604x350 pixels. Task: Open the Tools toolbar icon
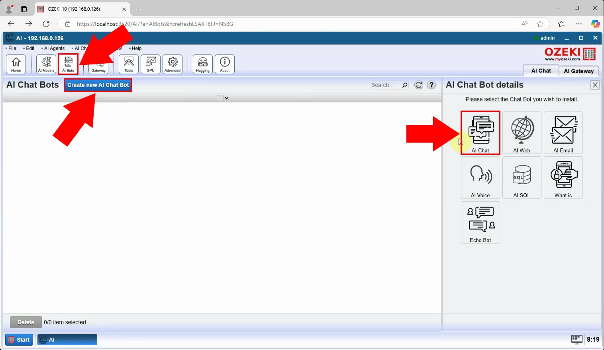(x=129, y=64)
